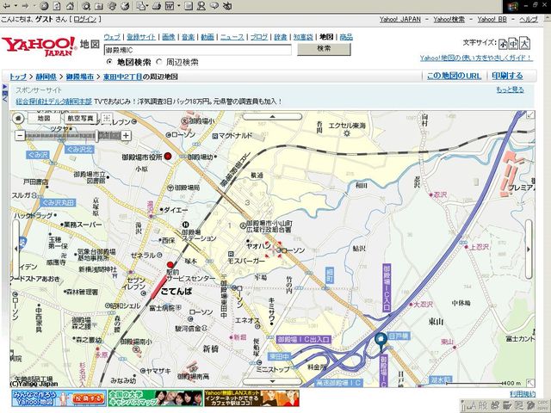Click the 検索 search button
The image size is (551, 413).
coord(324,49)
